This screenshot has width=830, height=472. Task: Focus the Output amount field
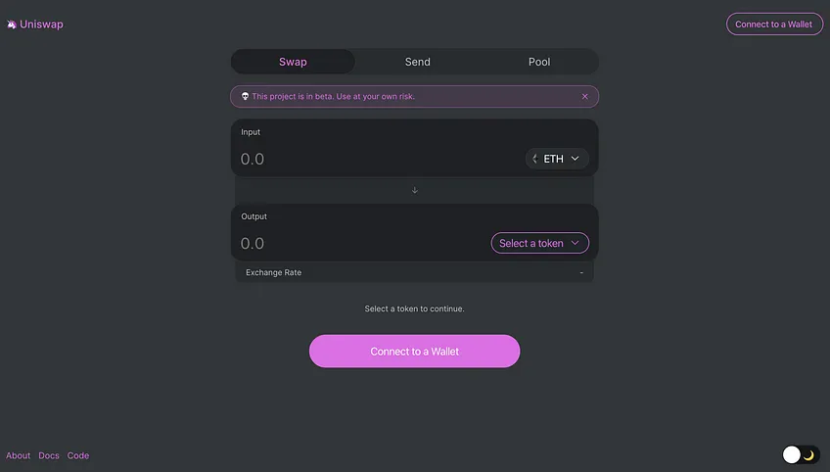[x=362, y=243]
